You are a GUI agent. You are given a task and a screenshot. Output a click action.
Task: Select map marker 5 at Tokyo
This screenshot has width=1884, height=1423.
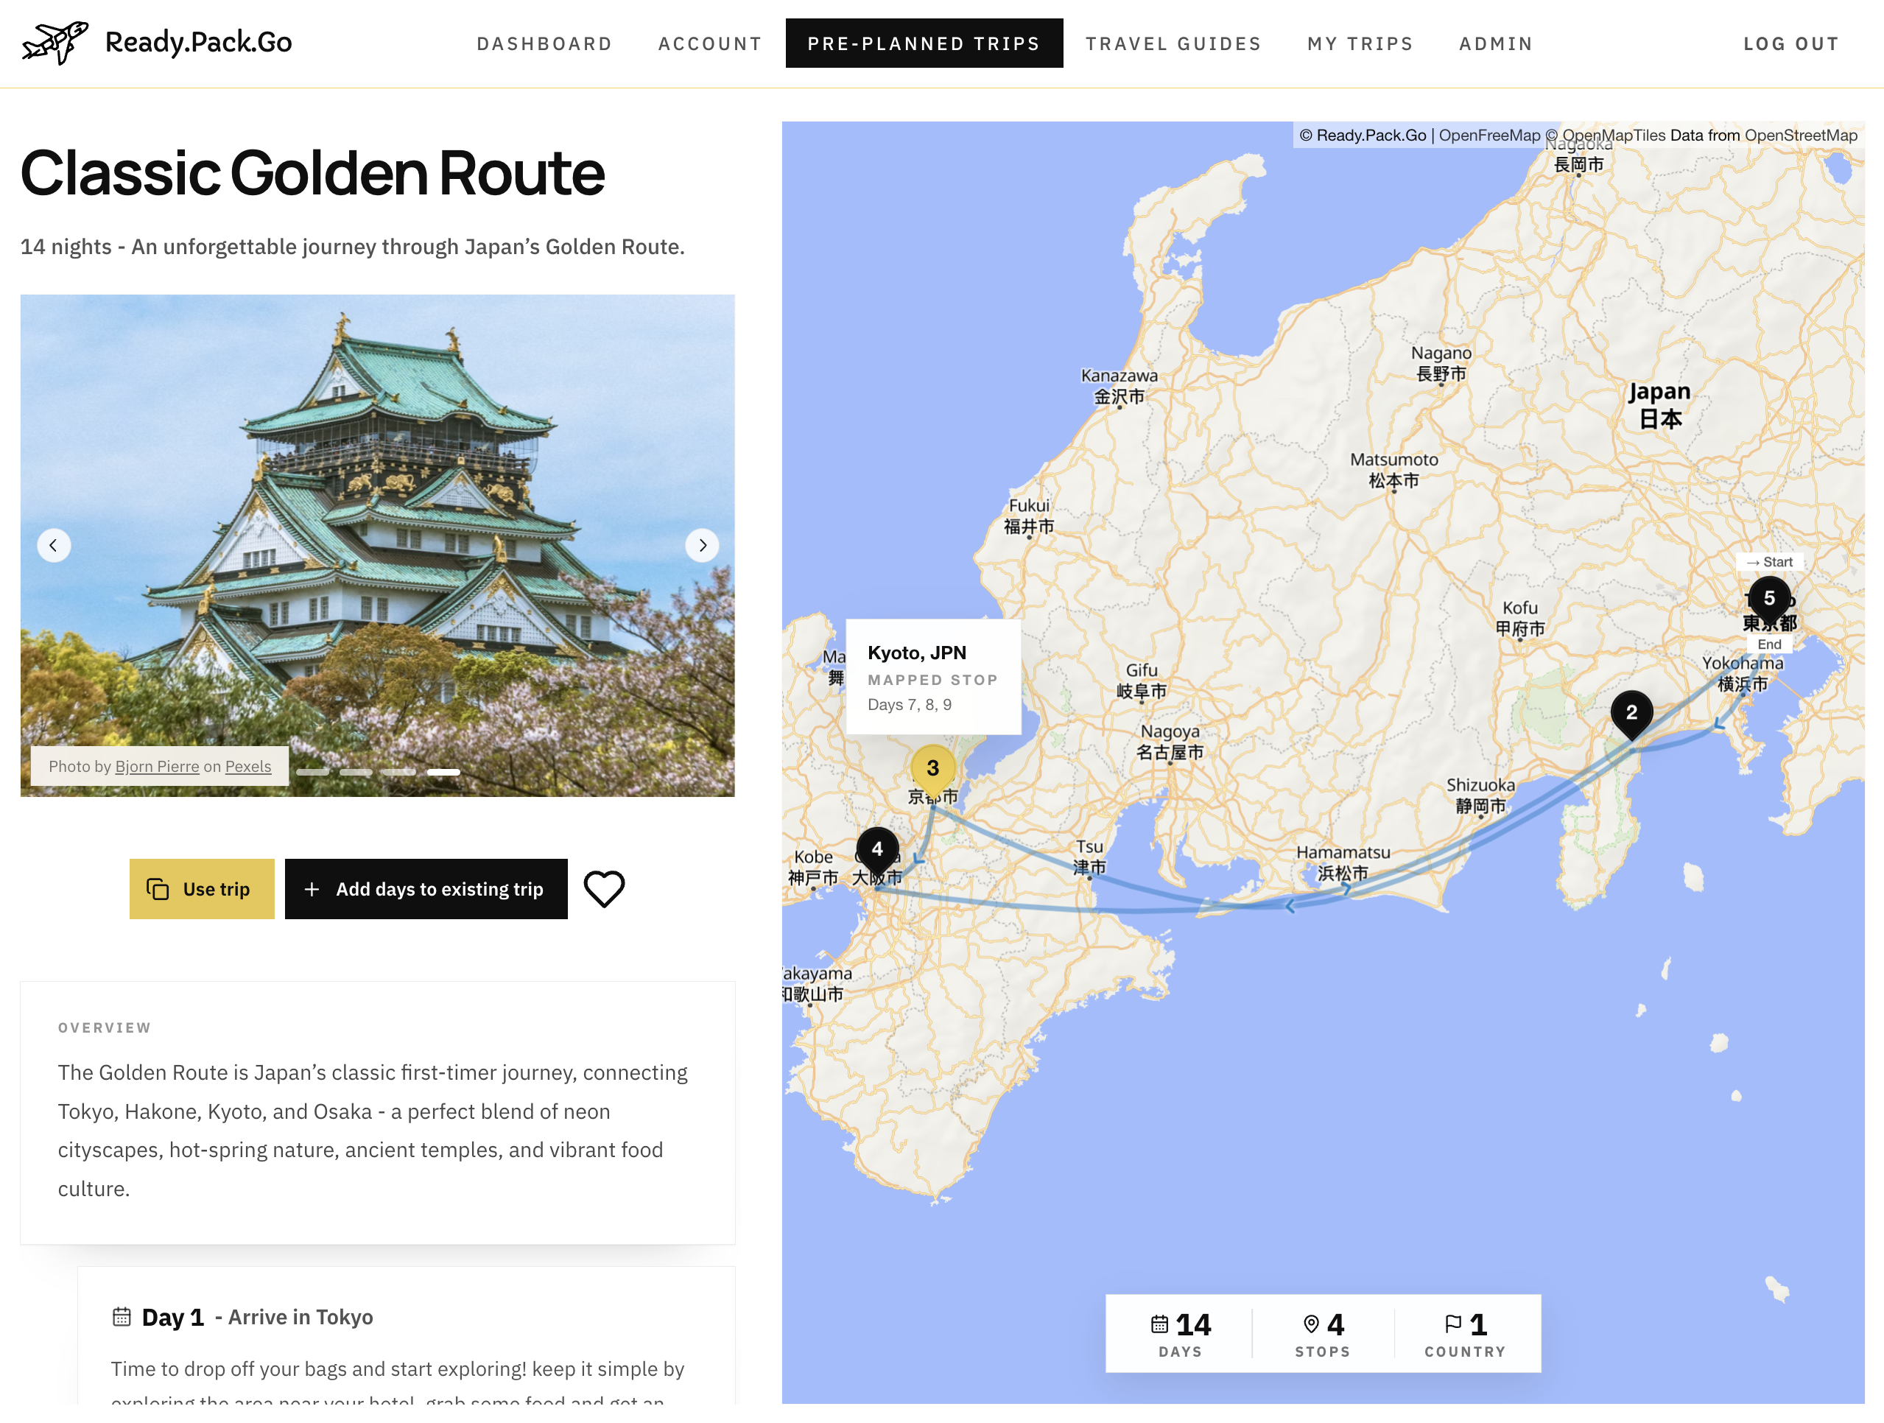click(1769, 600)
